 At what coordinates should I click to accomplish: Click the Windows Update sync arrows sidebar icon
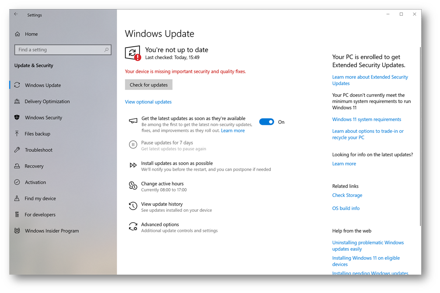[x=17, y=85]
